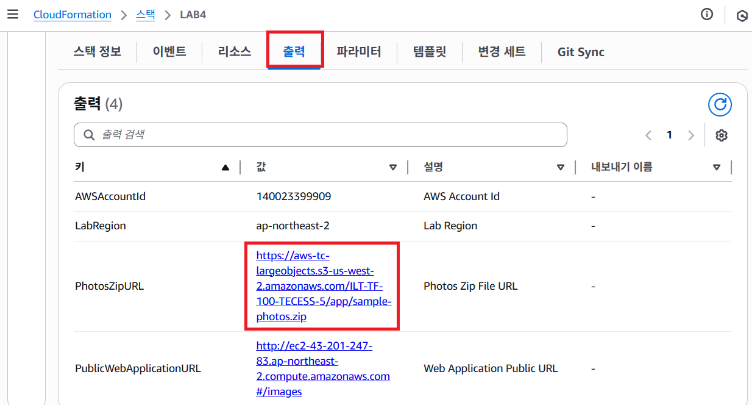Switch to the 스택 정보 tab

coord(98,52)
